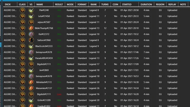Click Legend 26 rank cell
This screenshot has height=107, width=190.
tap(94, 88)
